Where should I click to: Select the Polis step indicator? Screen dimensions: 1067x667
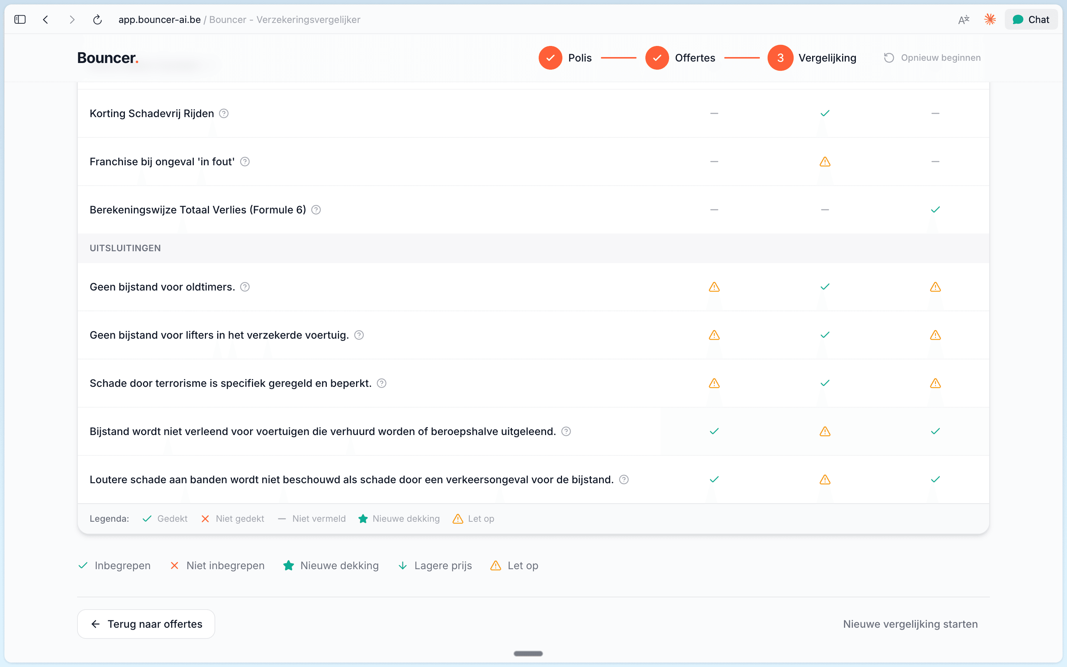click(550, 57)
